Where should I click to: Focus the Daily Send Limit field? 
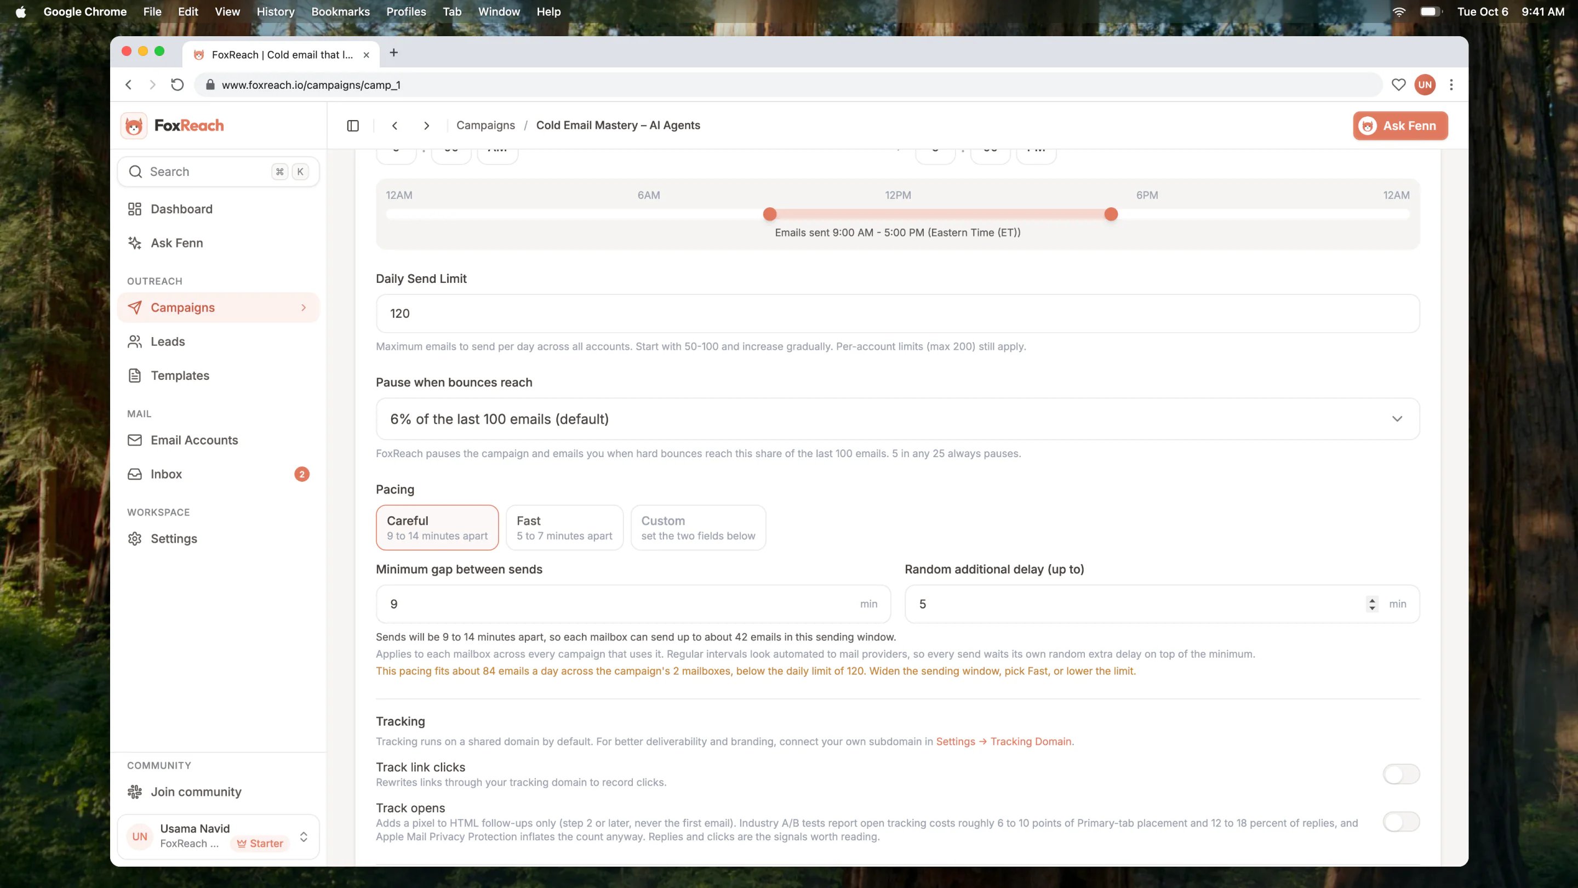click(x=897, y=314)
